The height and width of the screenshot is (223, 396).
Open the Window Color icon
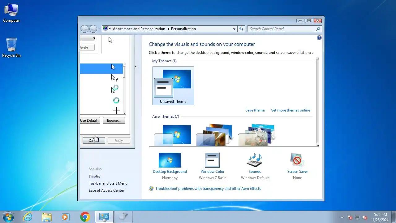point(212,160)
